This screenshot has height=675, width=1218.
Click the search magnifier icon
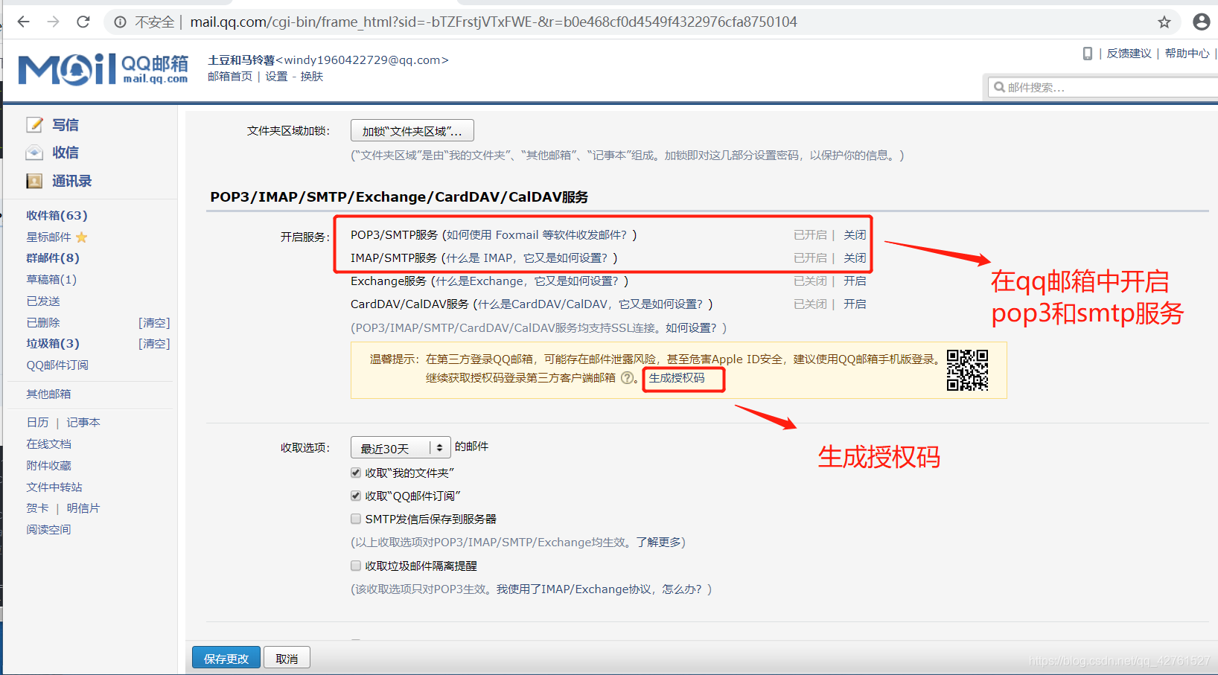1000,87
